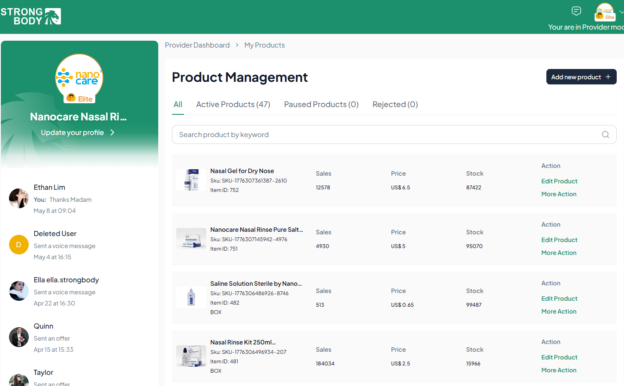The width and height of the screenshot is (624, 386).
Task: Open Saline Solution Sterile by Nano title
Action: coord(256,284)
